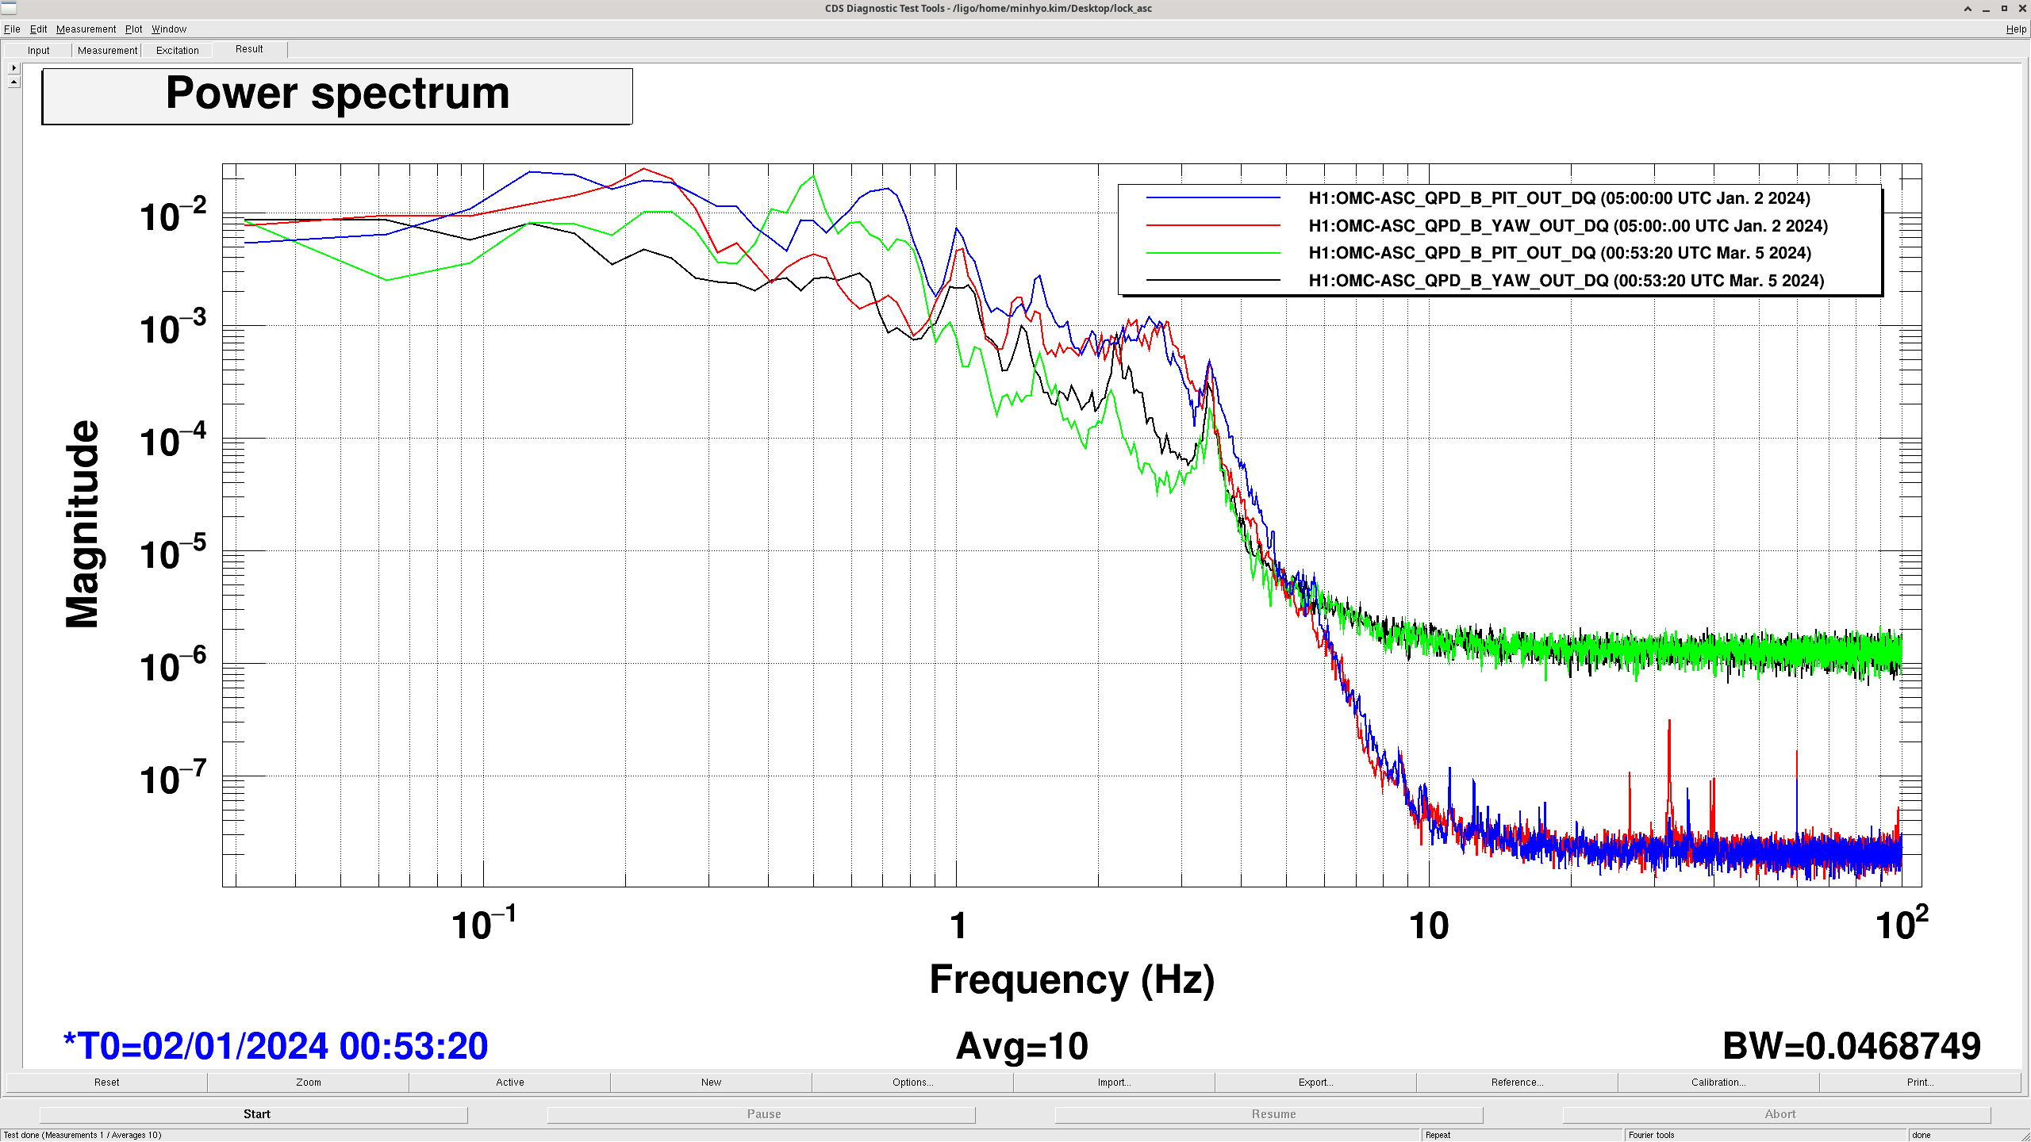Open the Calibration dialog

click(x=1718, y=1082)
